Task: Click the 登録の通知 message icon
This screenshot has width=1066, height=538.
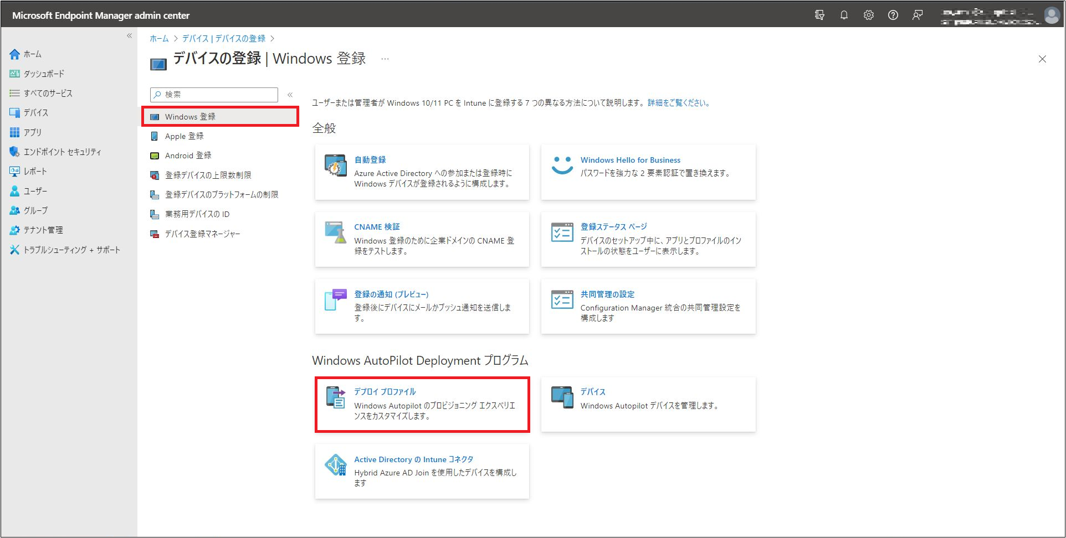Action: click(336, 300)
